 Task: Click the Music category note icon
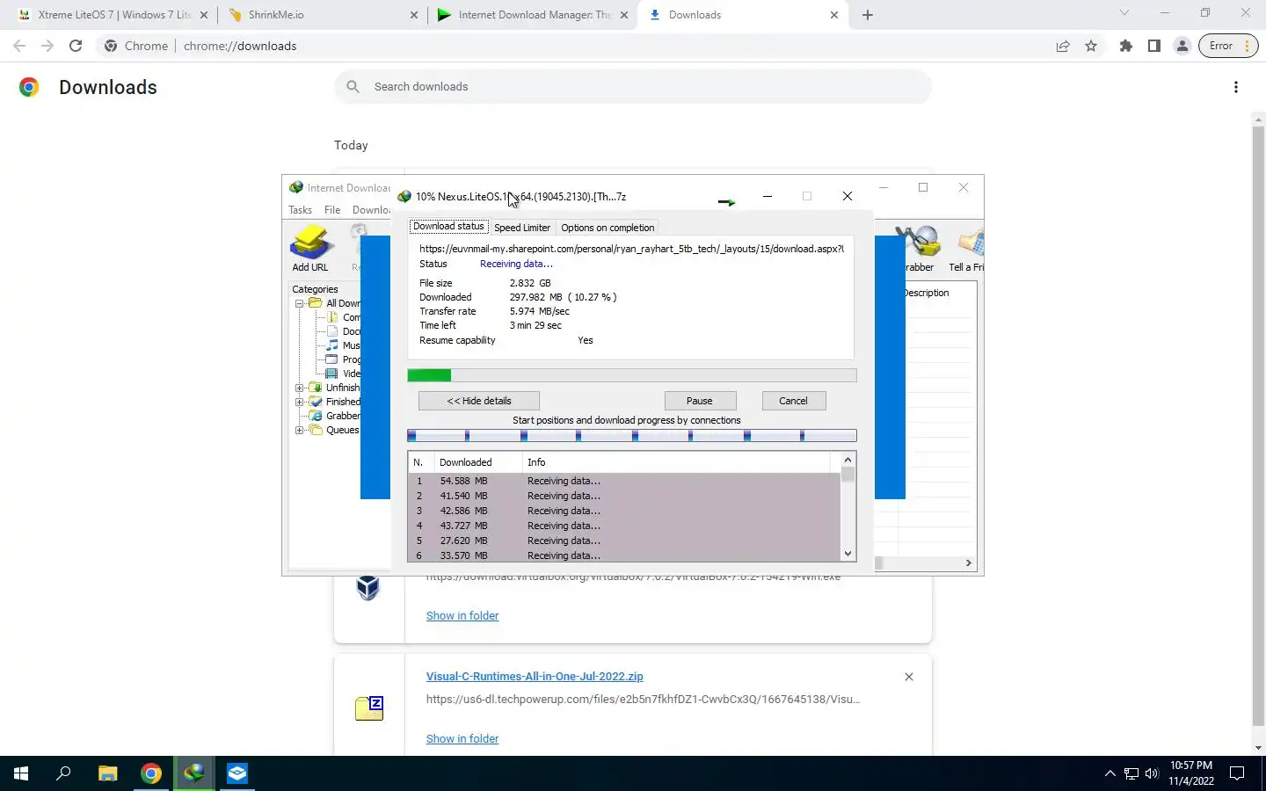tap(332, 345)
